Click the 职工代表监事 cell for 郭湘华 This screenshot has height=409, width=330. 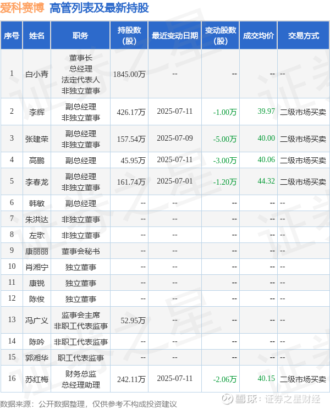[x=81, y=358]
